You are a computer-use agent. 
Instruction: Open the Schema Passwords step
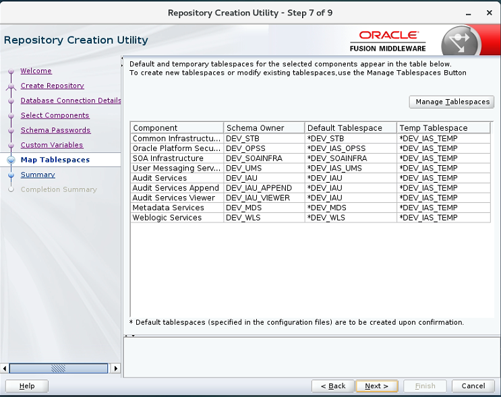[x=55, y=130]
